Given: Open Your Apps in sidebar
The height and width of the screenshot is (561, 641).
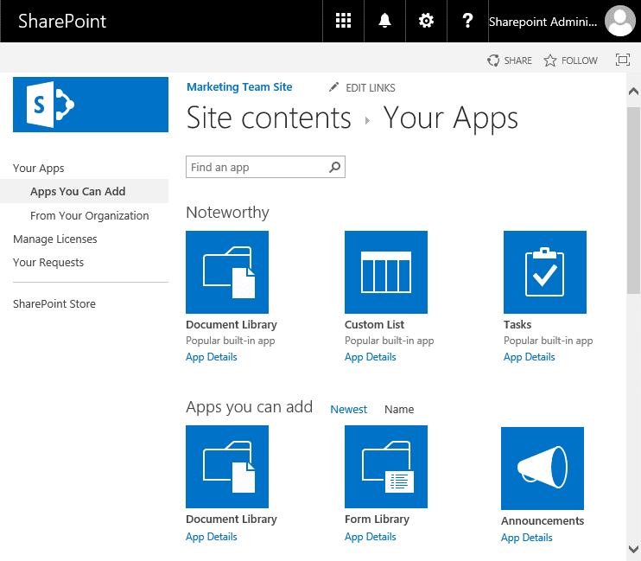Looking at the screenshot, I should point(38,169).
